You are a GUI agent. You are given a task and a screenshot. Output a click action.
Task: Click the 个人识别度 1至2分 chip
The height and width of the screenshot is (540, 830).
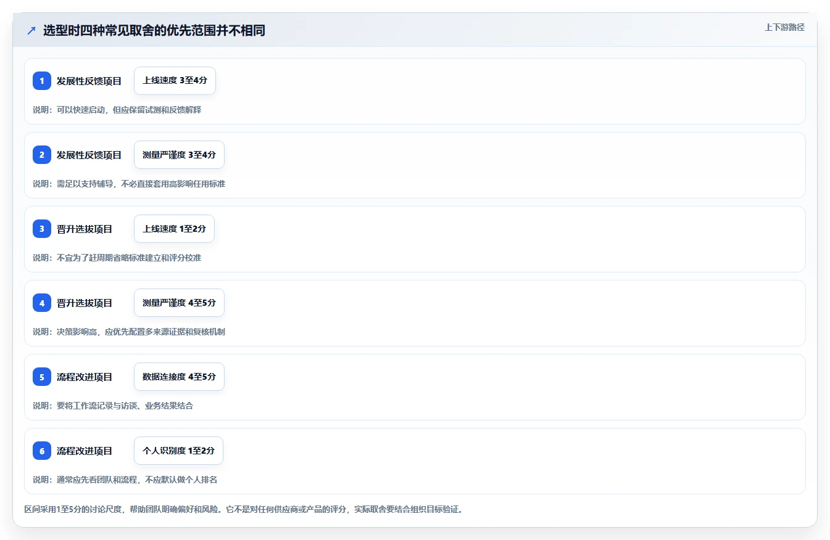178,451
